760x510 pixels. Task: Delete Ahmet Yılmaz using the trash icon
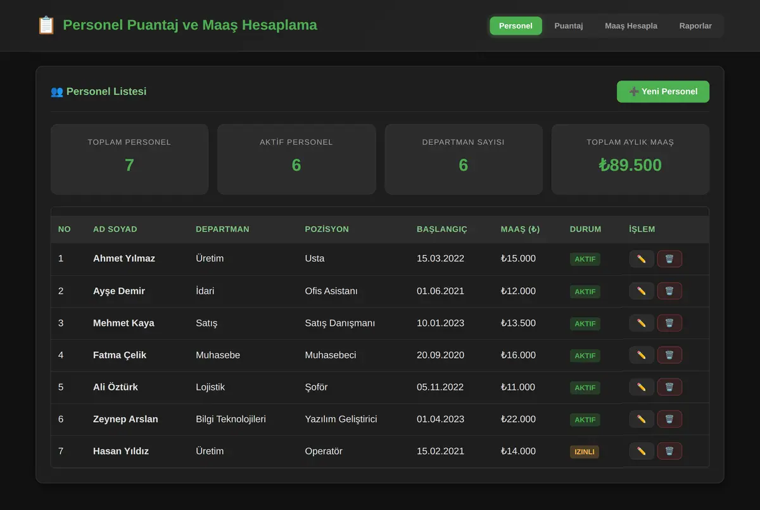pos(669,259)
